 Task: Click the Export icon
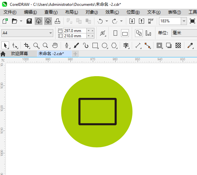tap(142, 21)
